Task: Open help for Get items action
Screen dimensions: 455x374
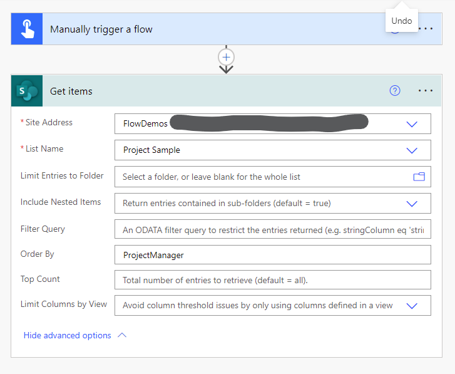Action: [x=394, y=91]
